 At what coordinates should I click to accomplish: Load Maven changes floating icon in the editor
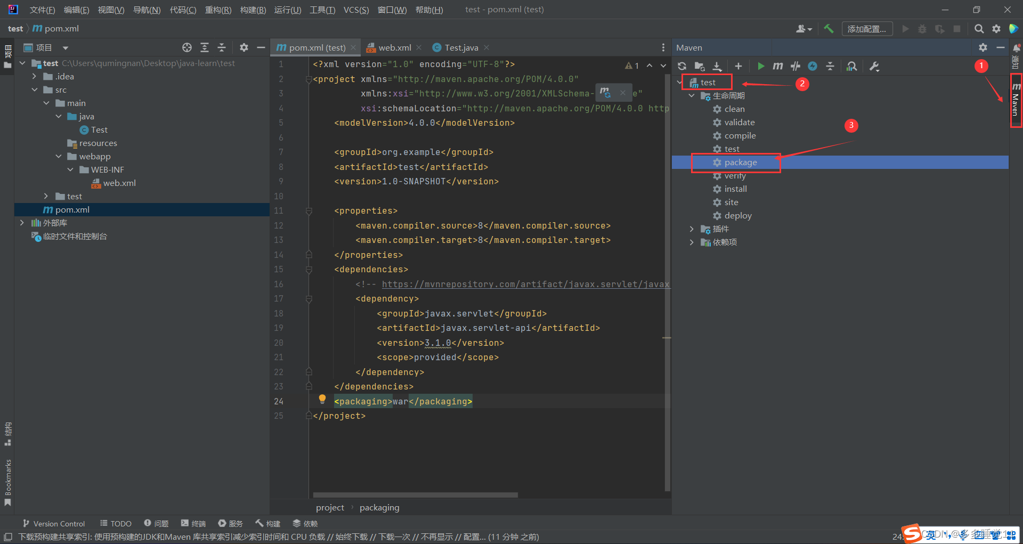pos(605,93)
